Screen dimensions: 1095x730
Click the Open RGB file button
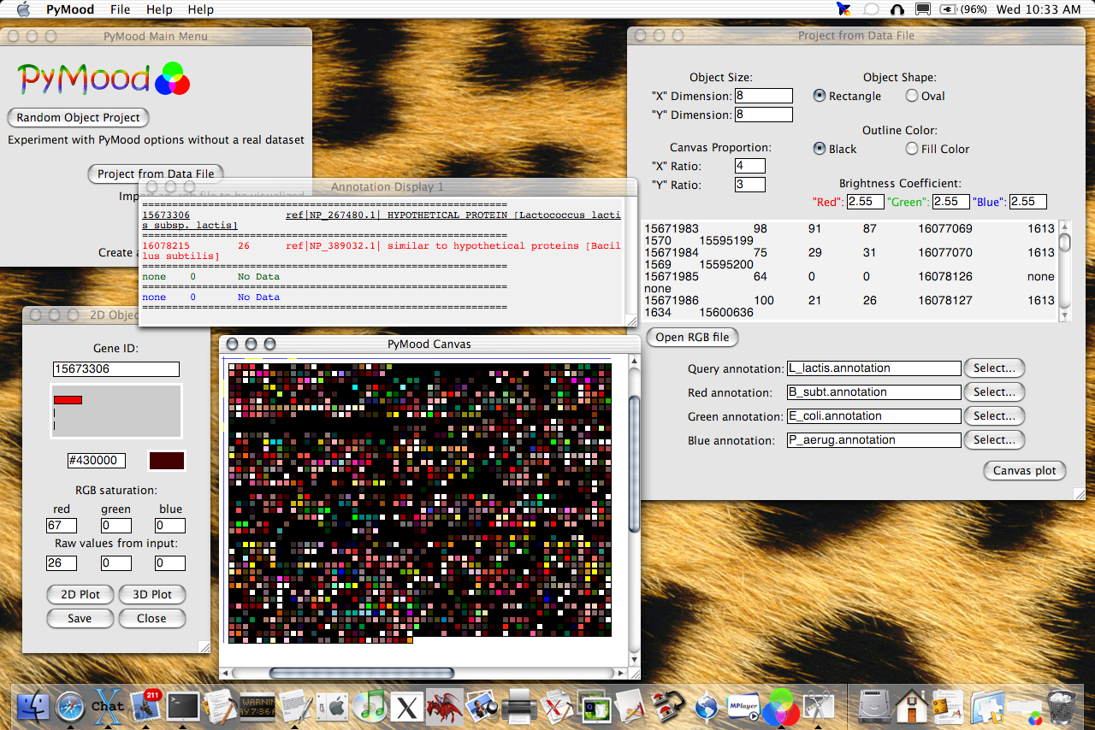coord(692,337)
